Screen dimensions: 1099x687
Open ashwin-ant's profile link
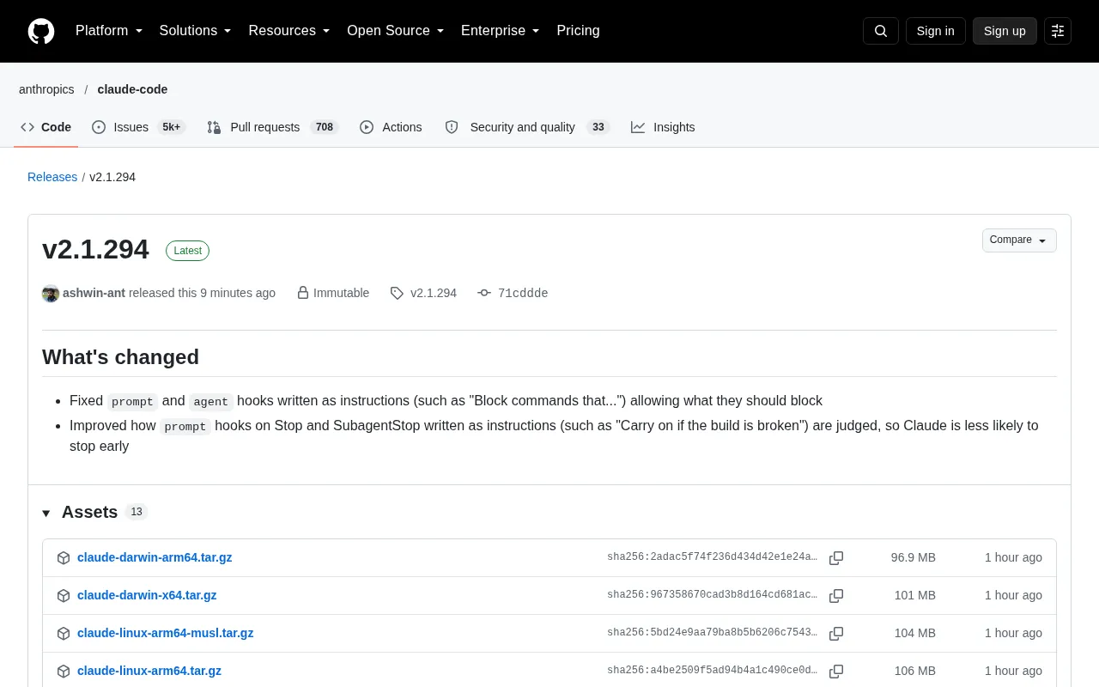[94, 293]
